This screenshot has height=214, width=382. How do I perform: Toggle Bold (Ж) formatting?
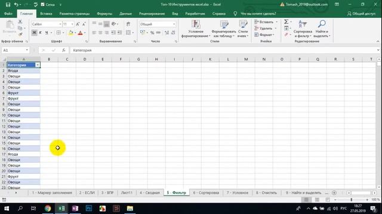point(35,33)
